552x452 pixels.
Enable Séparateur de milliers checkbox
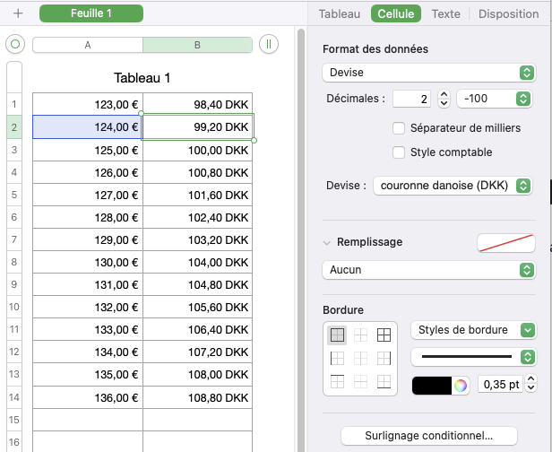(x=400, y=127)
